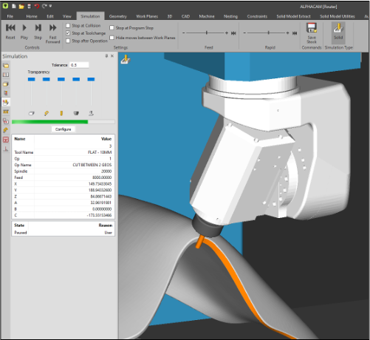This screenshot has width=370, height=340.
Task: Click red boxed sidebar icon
Action: click(6, 140)
